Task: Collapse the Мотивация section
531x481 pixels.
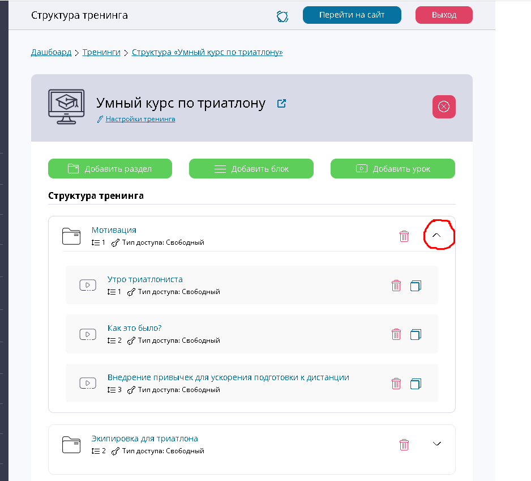Action: [436, 235]
